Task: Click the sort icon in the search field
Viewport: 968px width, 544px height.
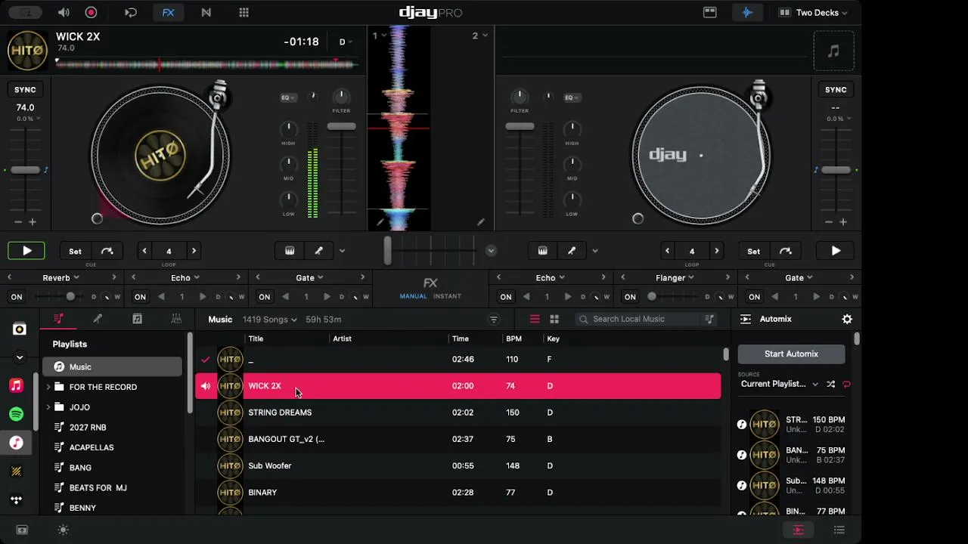Action: (x=709, y=319)
